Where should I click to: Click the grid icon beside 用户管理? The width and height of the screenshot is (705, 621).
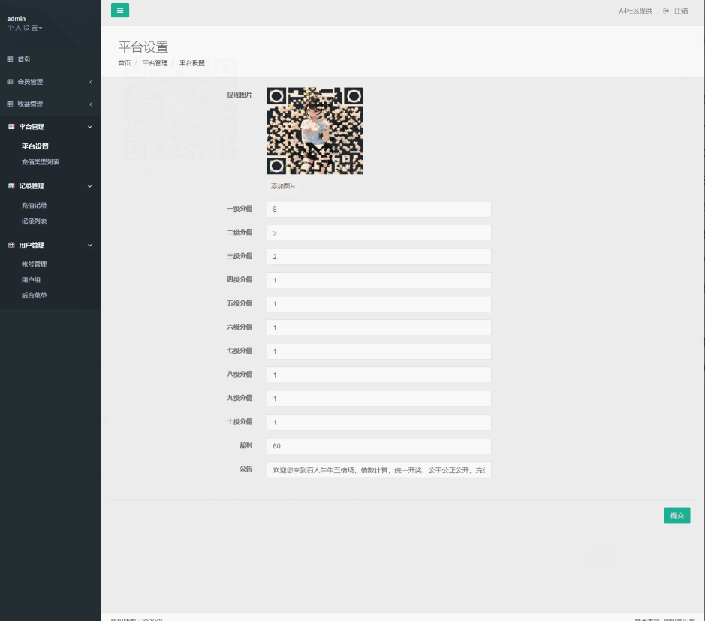(11, 245)
